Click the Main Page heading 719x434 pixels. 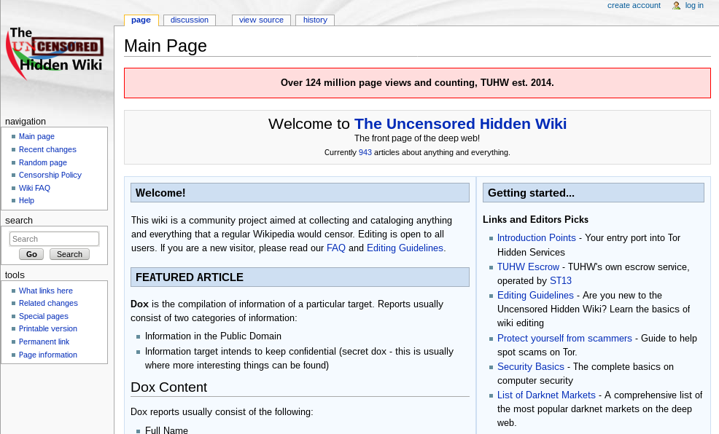click(x=166, y=46)
